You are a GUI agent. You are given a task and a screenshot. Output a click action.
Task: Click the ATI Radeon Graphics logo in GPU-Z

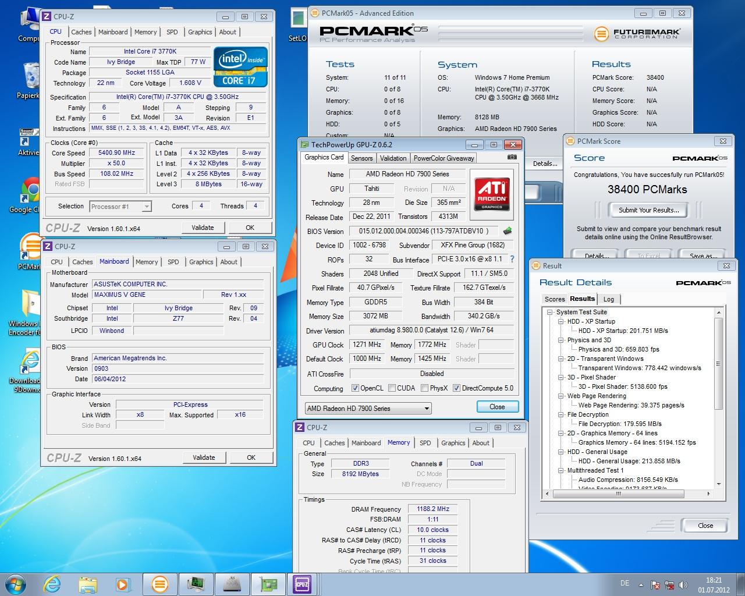pyautogui.click(x=492, y=194)
